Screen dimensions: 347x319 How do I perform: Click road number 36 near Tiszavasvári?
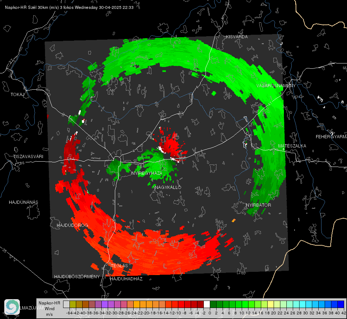click(22, 163)
